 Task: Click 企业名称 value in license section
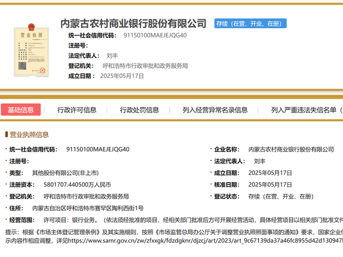[x=291, y=149]
